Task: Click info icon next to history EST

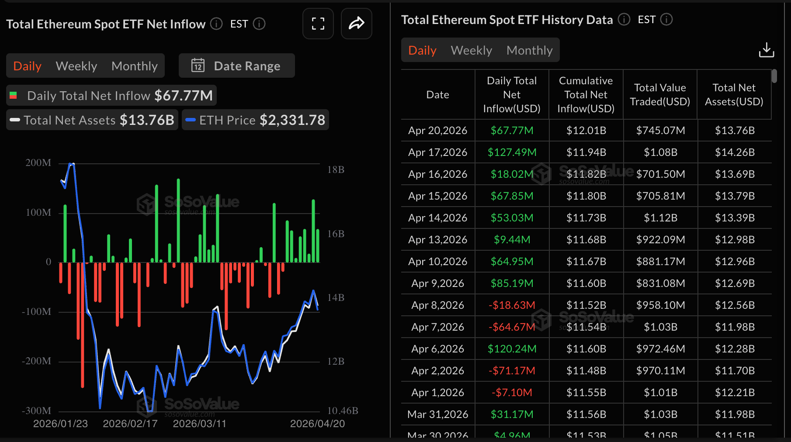Action: 666,19
